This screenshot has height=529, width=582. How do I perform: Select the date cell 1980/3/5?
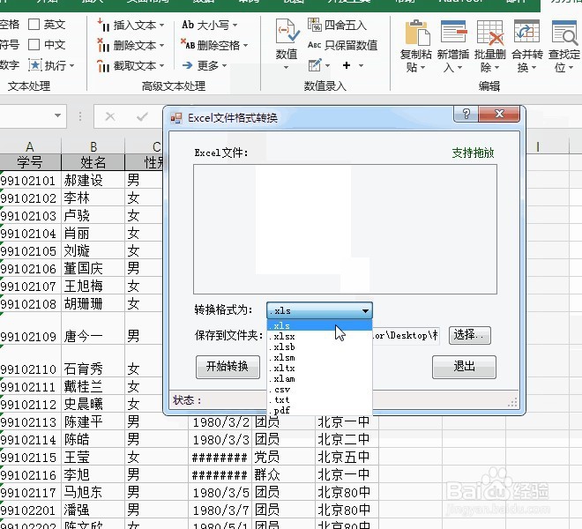pyautogui.click(x=220, y=492)
